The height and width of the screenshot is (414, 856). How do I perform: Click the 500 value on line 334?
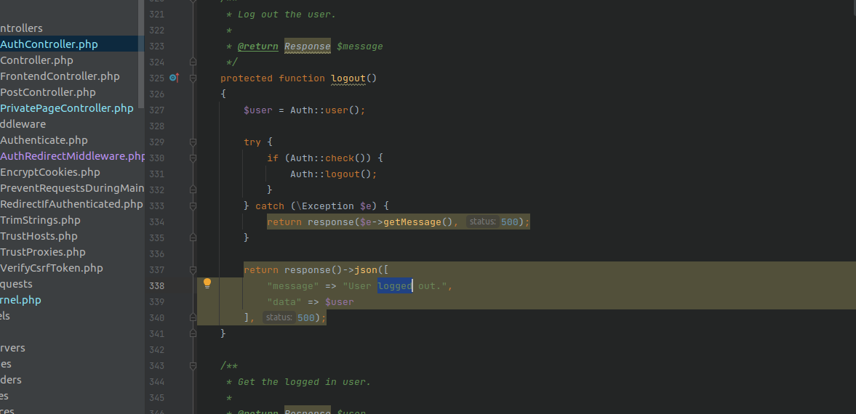tap(509, 222)
